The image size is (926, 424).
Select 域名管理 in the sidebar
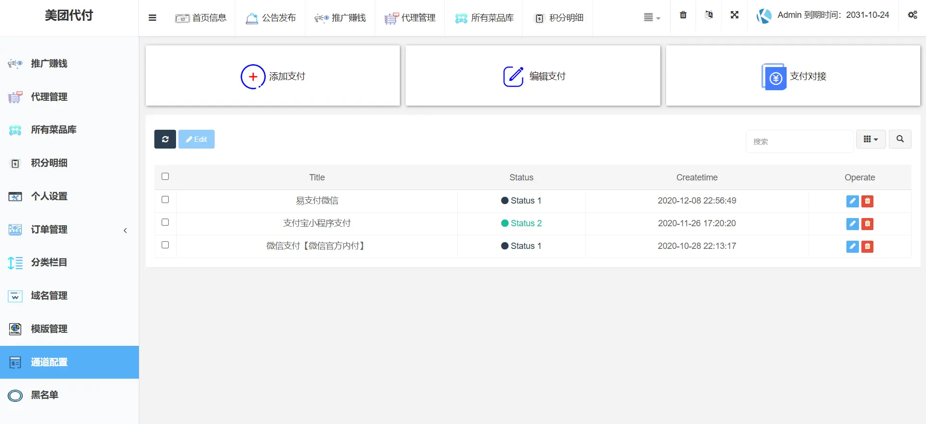tap(69, 296)
